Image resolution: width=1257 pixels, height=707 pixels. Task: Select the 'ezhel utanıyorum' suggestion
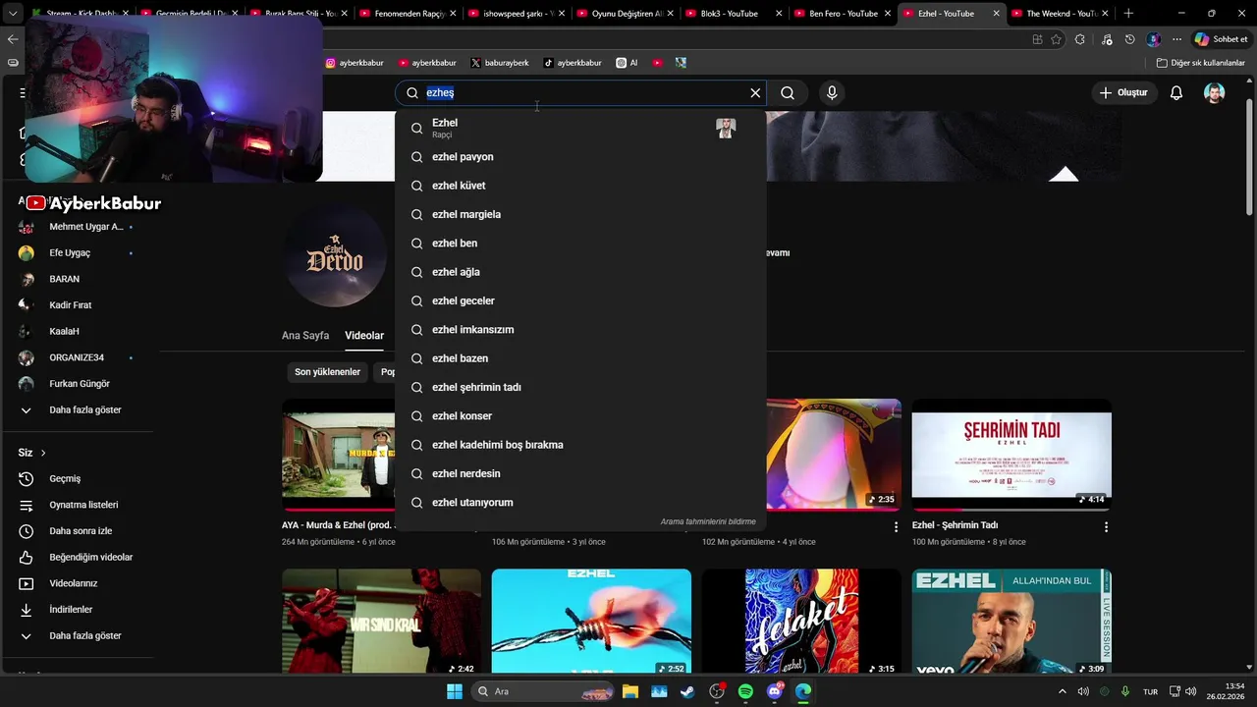pyautogui.click(x=579, y=503)
